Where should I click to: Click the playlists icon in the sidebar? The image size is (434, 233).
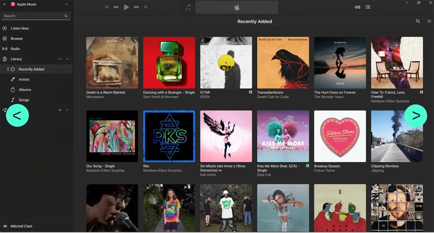click(5, 110)
